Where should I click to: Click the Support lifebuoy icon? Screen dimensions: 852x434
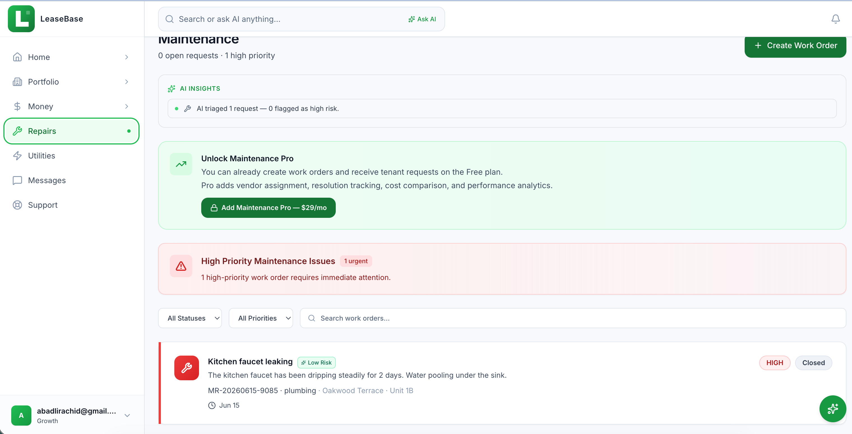click(x=17, y=205)
